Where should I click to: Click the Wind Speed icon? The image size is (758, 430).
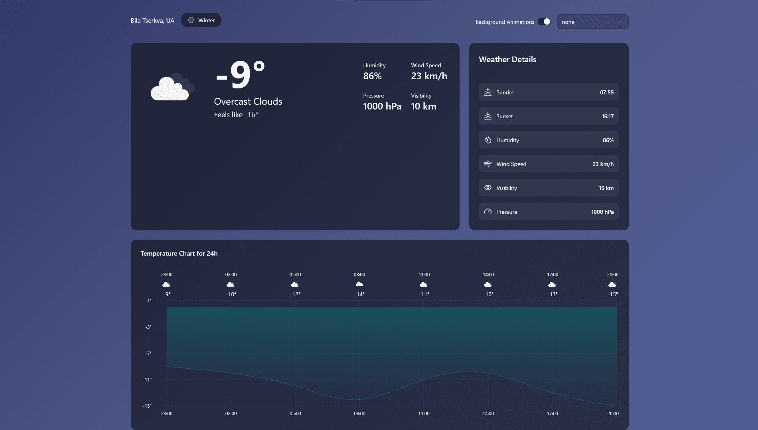(x=488, y=164)
